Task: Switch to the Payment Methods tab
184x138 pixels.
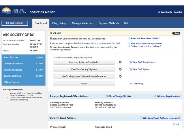Action: click(x=108, y=23)
